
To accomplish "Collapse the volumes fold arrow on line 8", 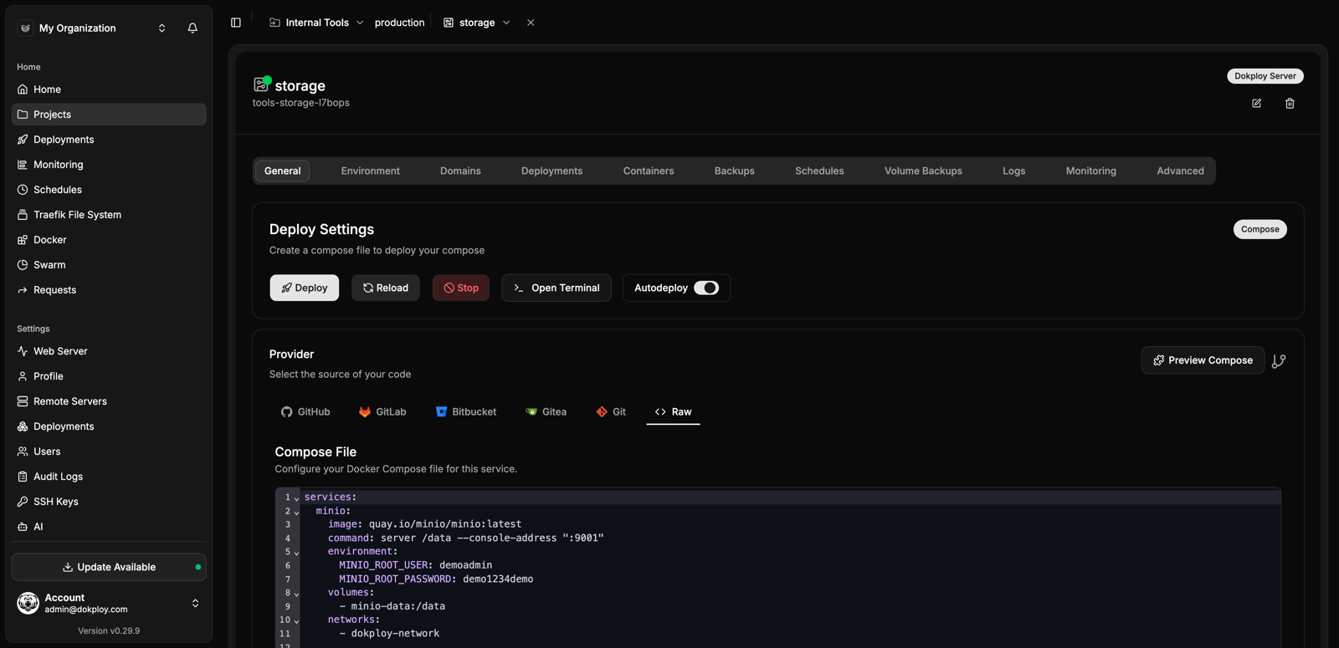I will (296, 594).
